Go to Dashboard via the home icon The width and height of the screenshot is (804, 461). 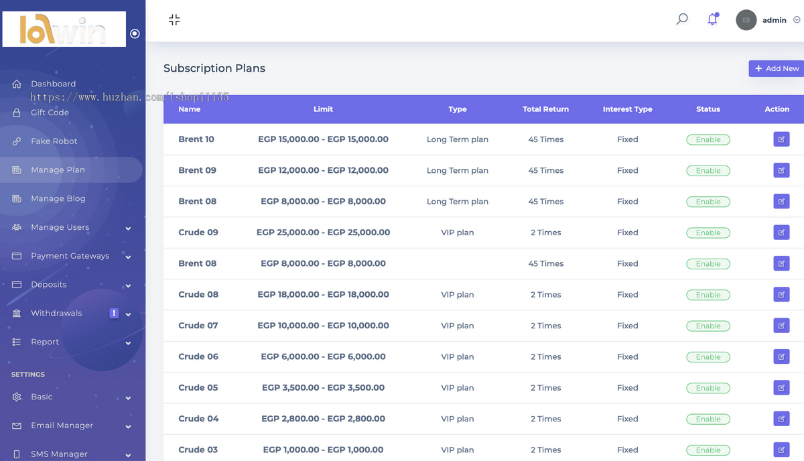[17, 84]
